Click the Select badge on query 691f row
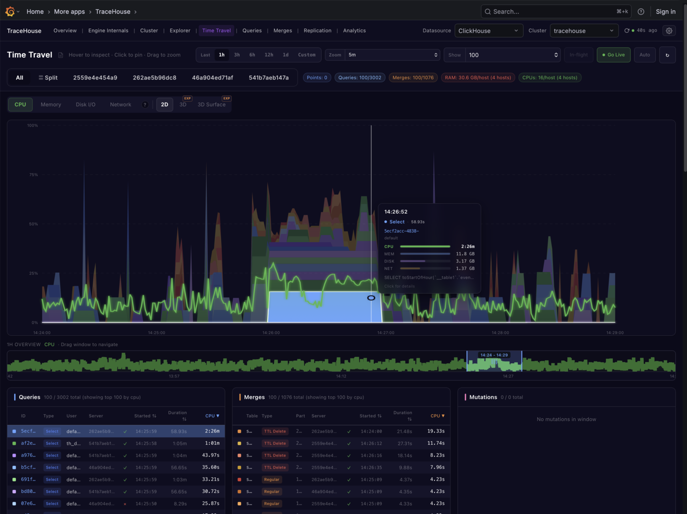 pyautogui.click(x=52, y=480)
